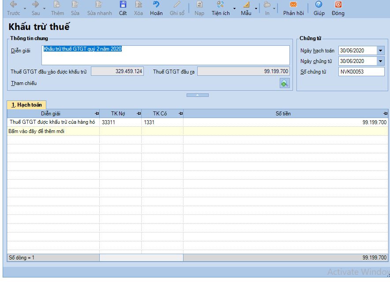Open the Ngày hạch toán date dropdown
390x292 pixels.
(x=381, y=51)
